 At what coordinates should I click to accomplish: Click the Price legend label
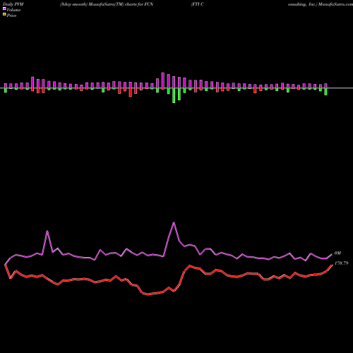(11, 16)
